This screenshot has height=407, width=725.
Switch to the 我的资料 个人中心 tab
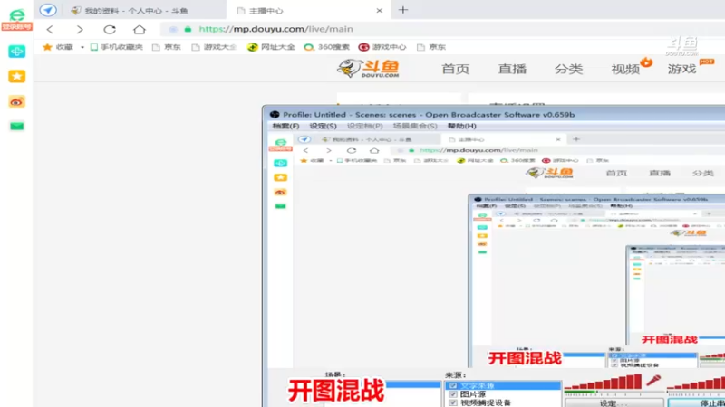(x=130, y=10)
